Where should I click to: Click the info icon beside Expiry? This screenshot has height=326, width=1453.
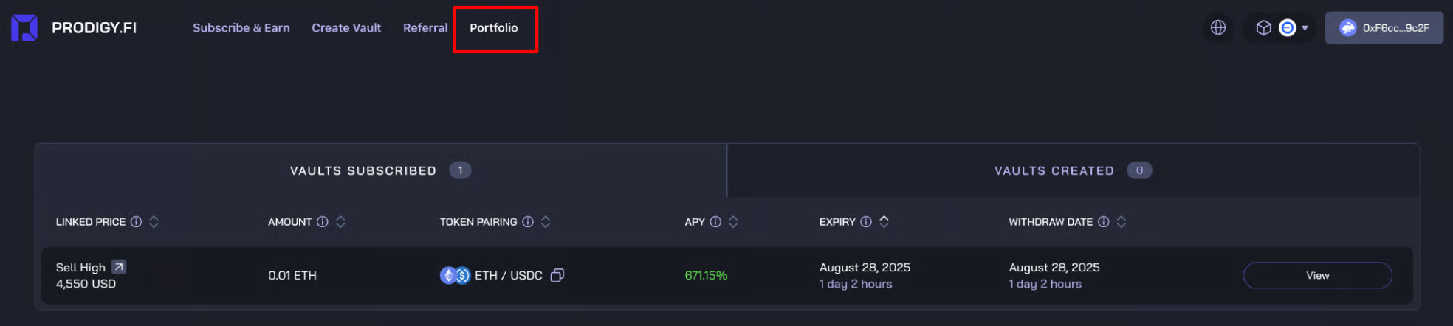pyautogui.click(x=866, y=222)
